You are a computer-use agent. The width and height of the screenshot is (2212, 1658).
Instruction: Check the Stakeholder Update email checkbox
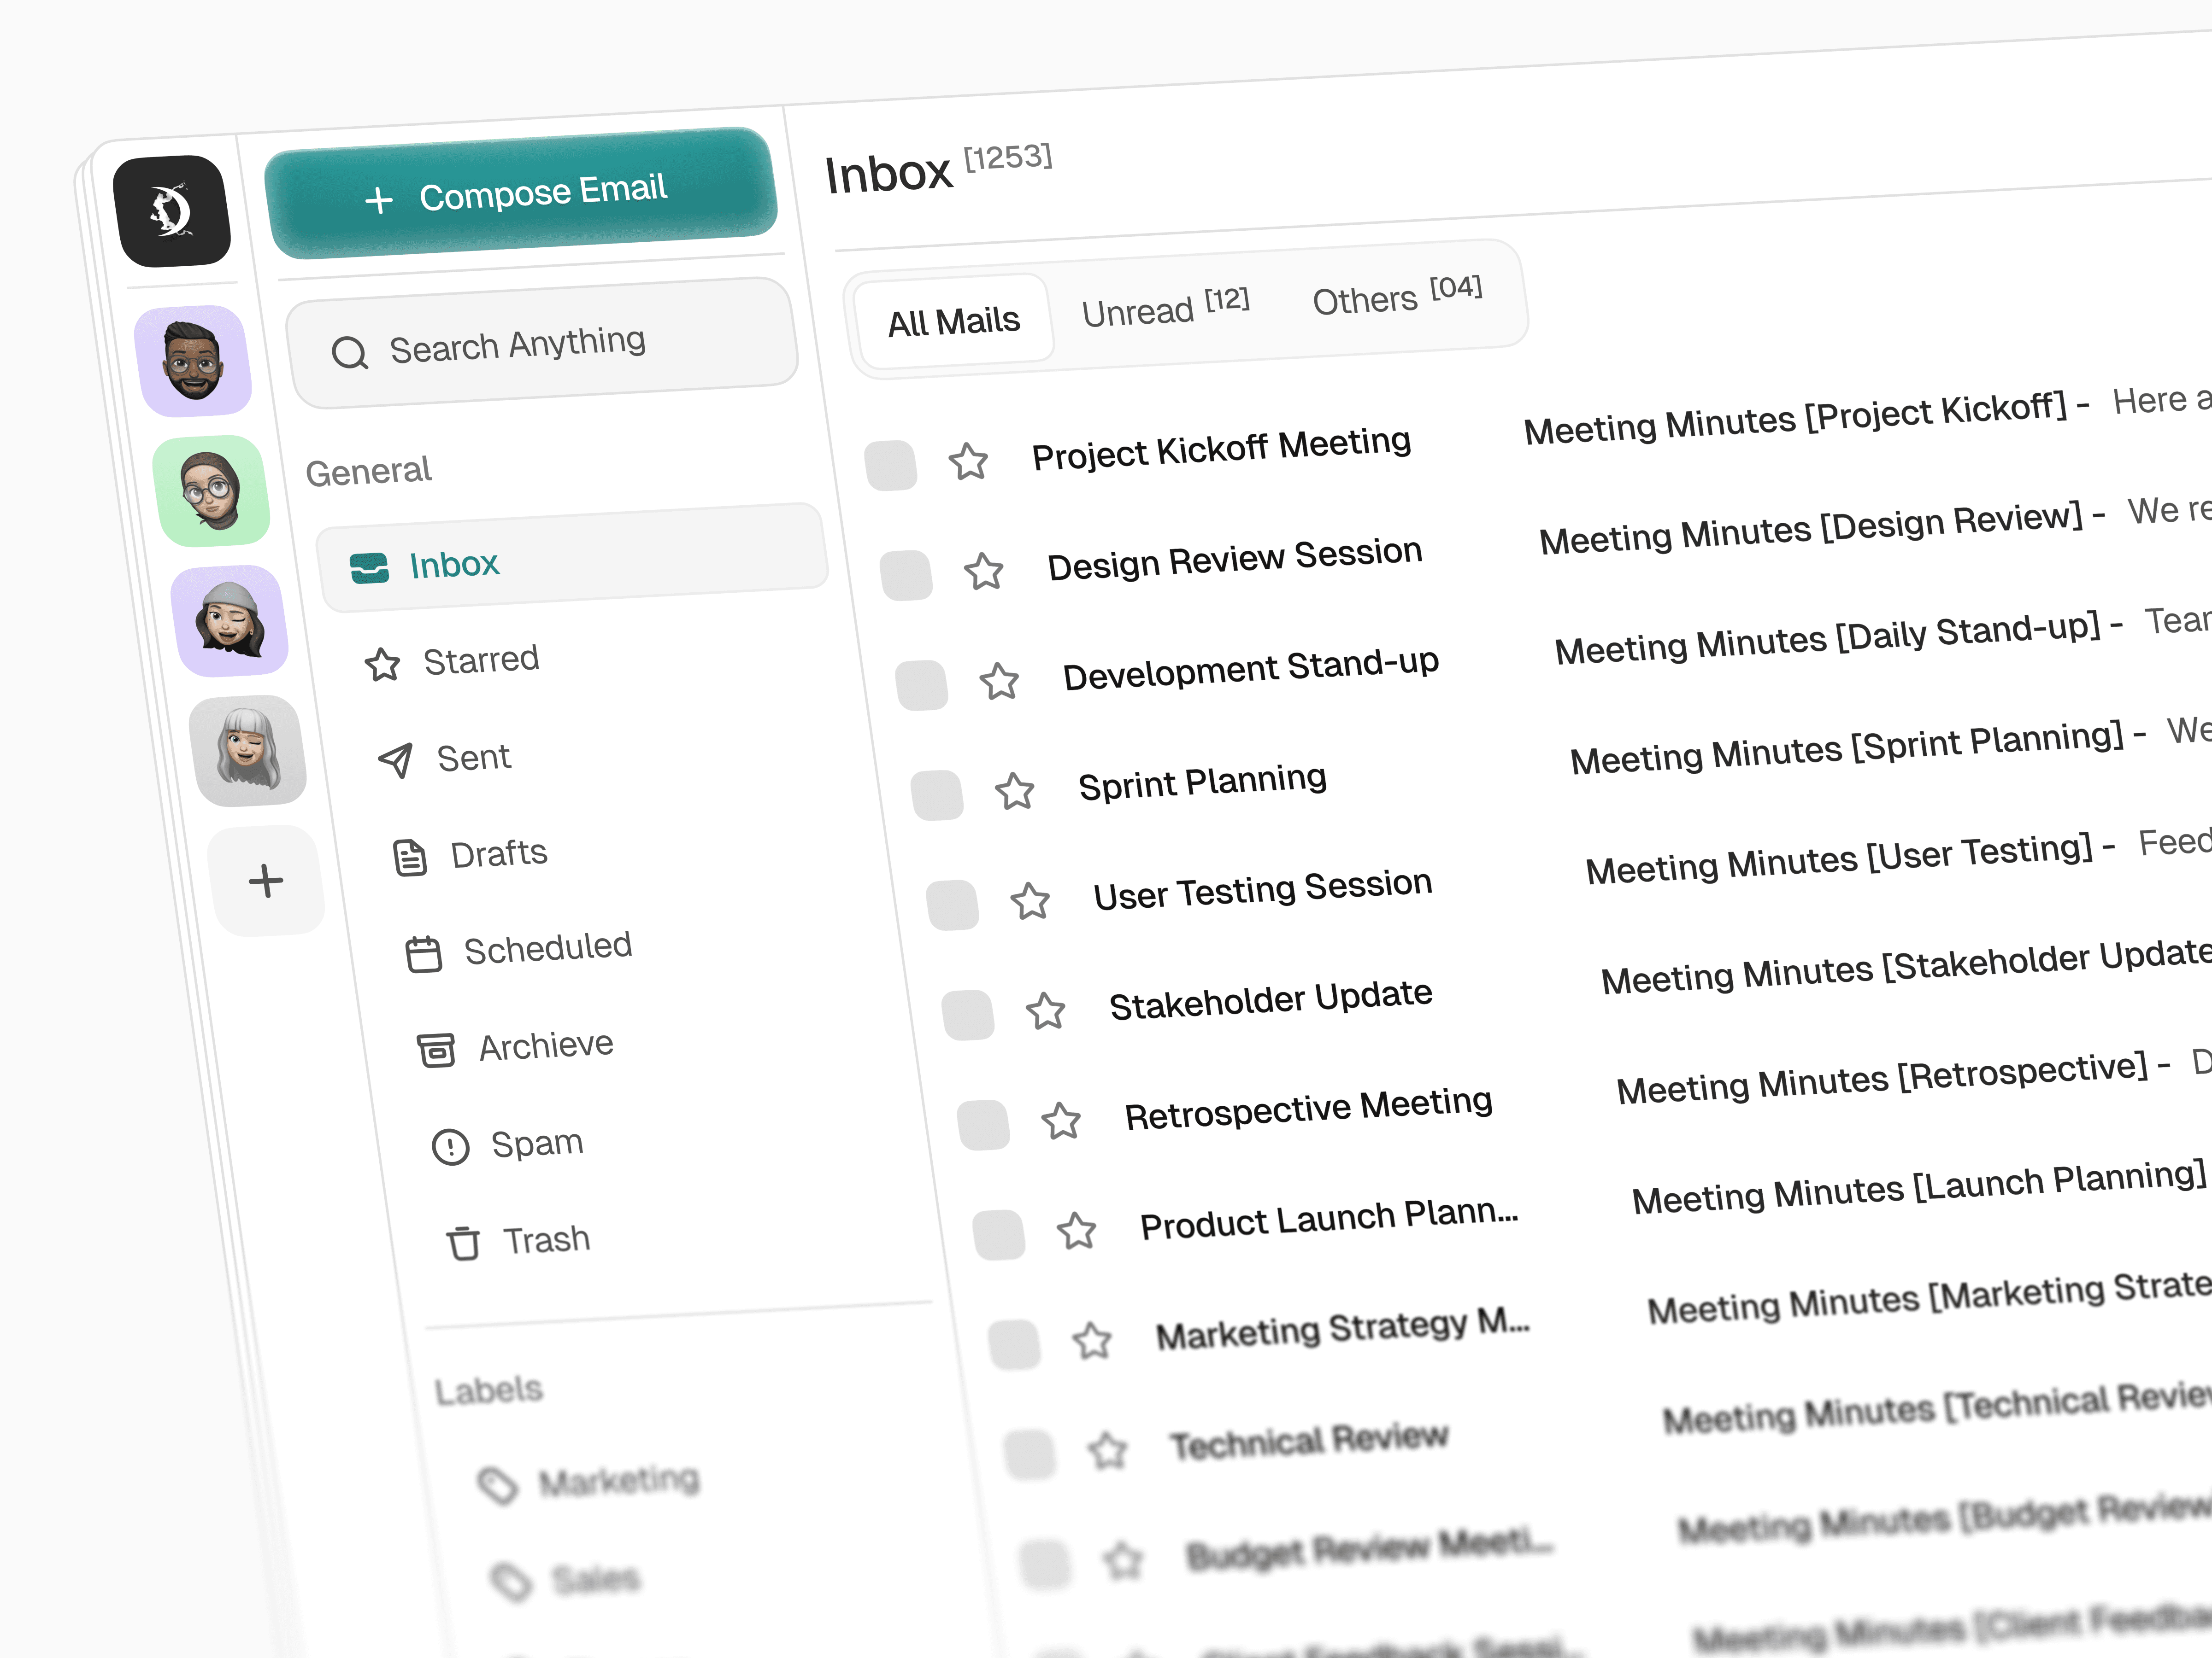pos(968,1016)
